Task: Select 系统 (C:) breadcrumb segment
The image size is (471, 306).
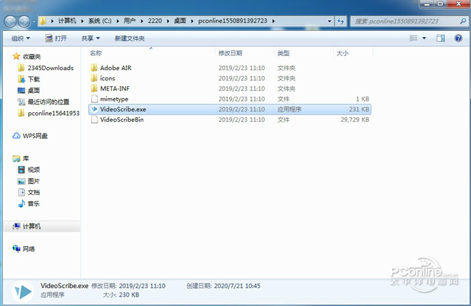Action: 100,21
